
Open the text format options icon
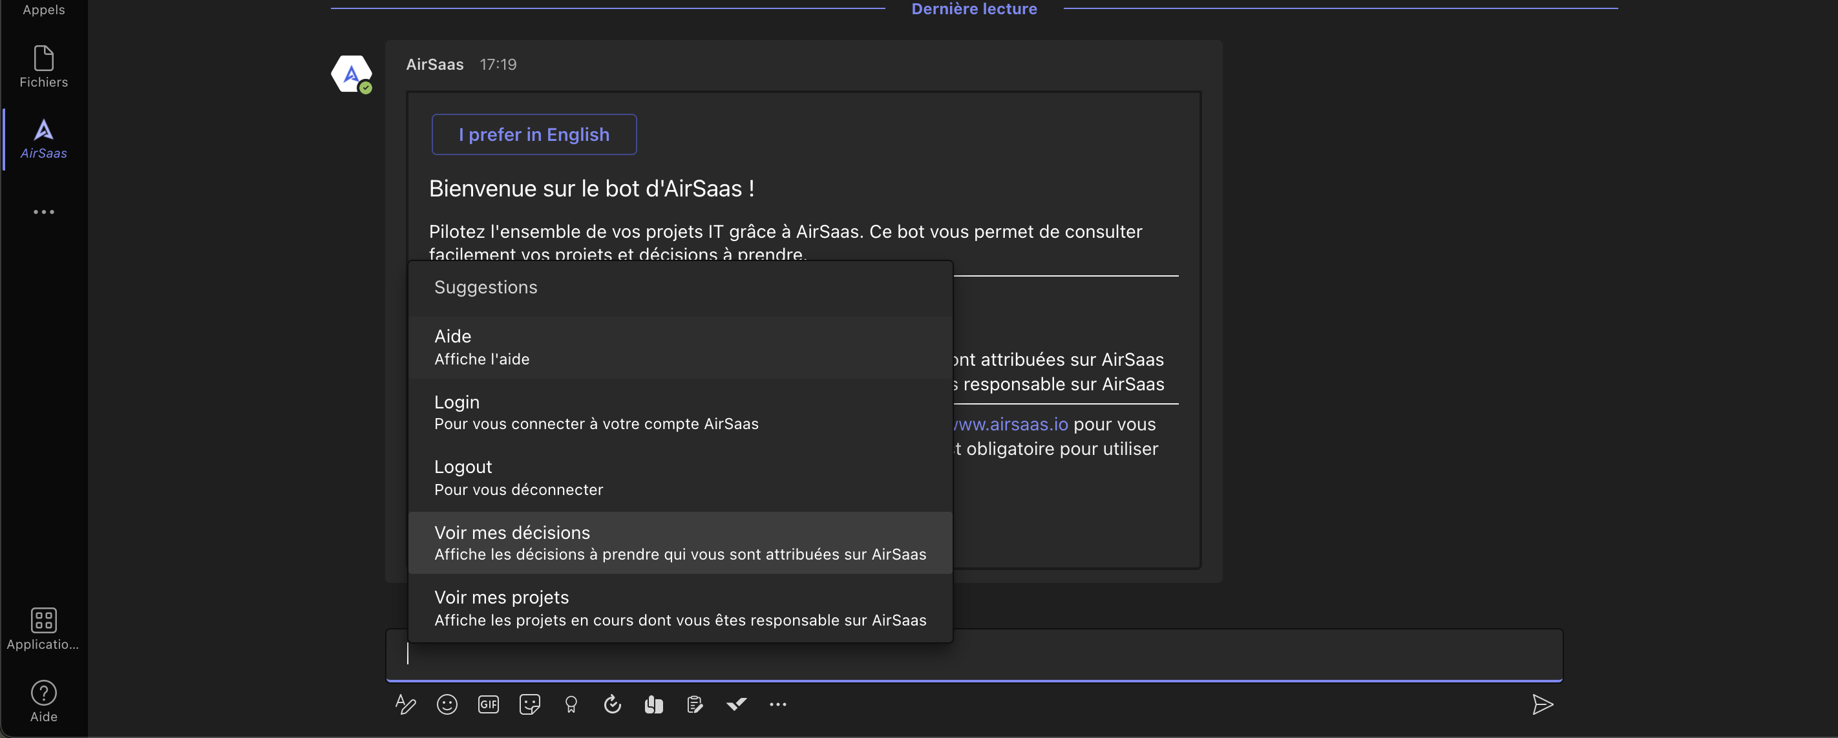405,704
